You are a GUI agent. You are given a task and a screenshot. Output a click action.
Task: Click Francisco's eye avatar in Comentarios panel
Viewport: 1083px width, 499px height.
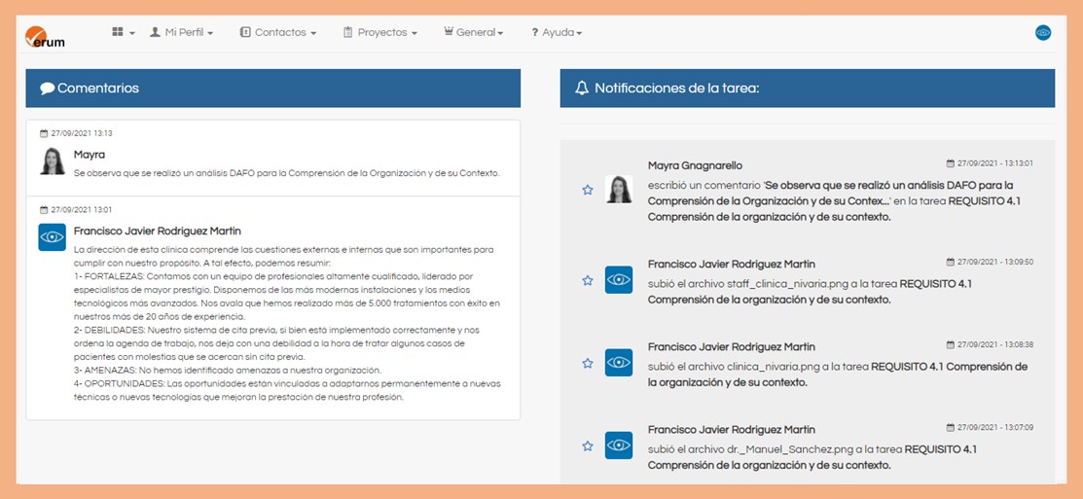tap(53, 237)
